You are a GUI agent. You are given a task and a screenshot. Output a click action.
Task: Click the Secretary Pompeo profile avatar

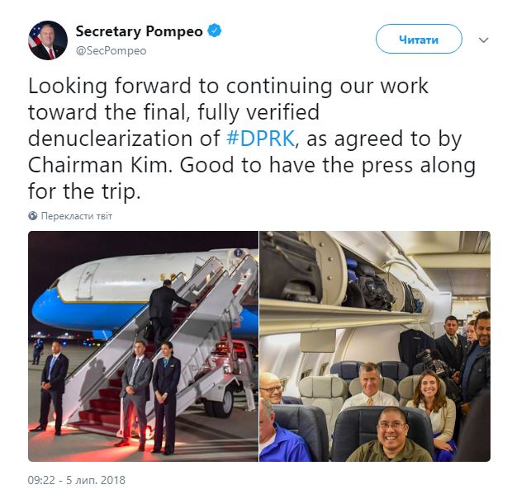[48, 40]
